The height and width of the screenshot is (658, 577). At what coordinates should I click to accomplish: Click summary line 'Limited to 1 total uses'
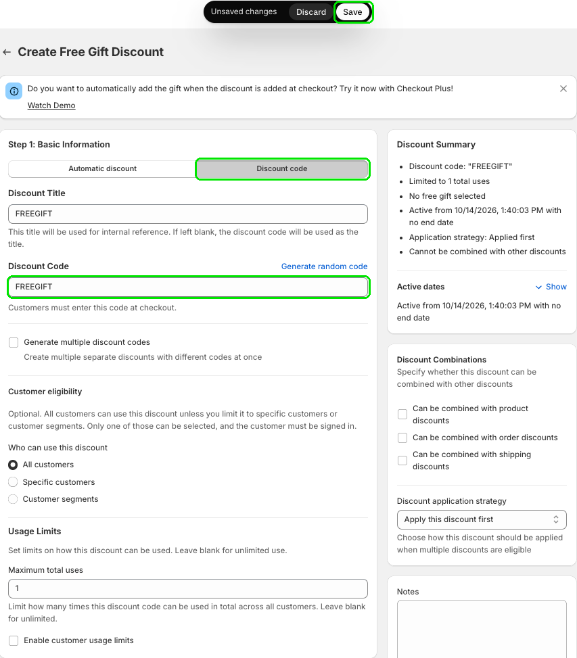[x=449, y=181]
